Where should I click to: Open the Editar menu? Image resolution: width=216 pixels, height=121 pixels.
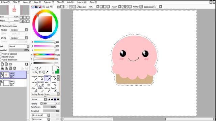coord(16,2)
